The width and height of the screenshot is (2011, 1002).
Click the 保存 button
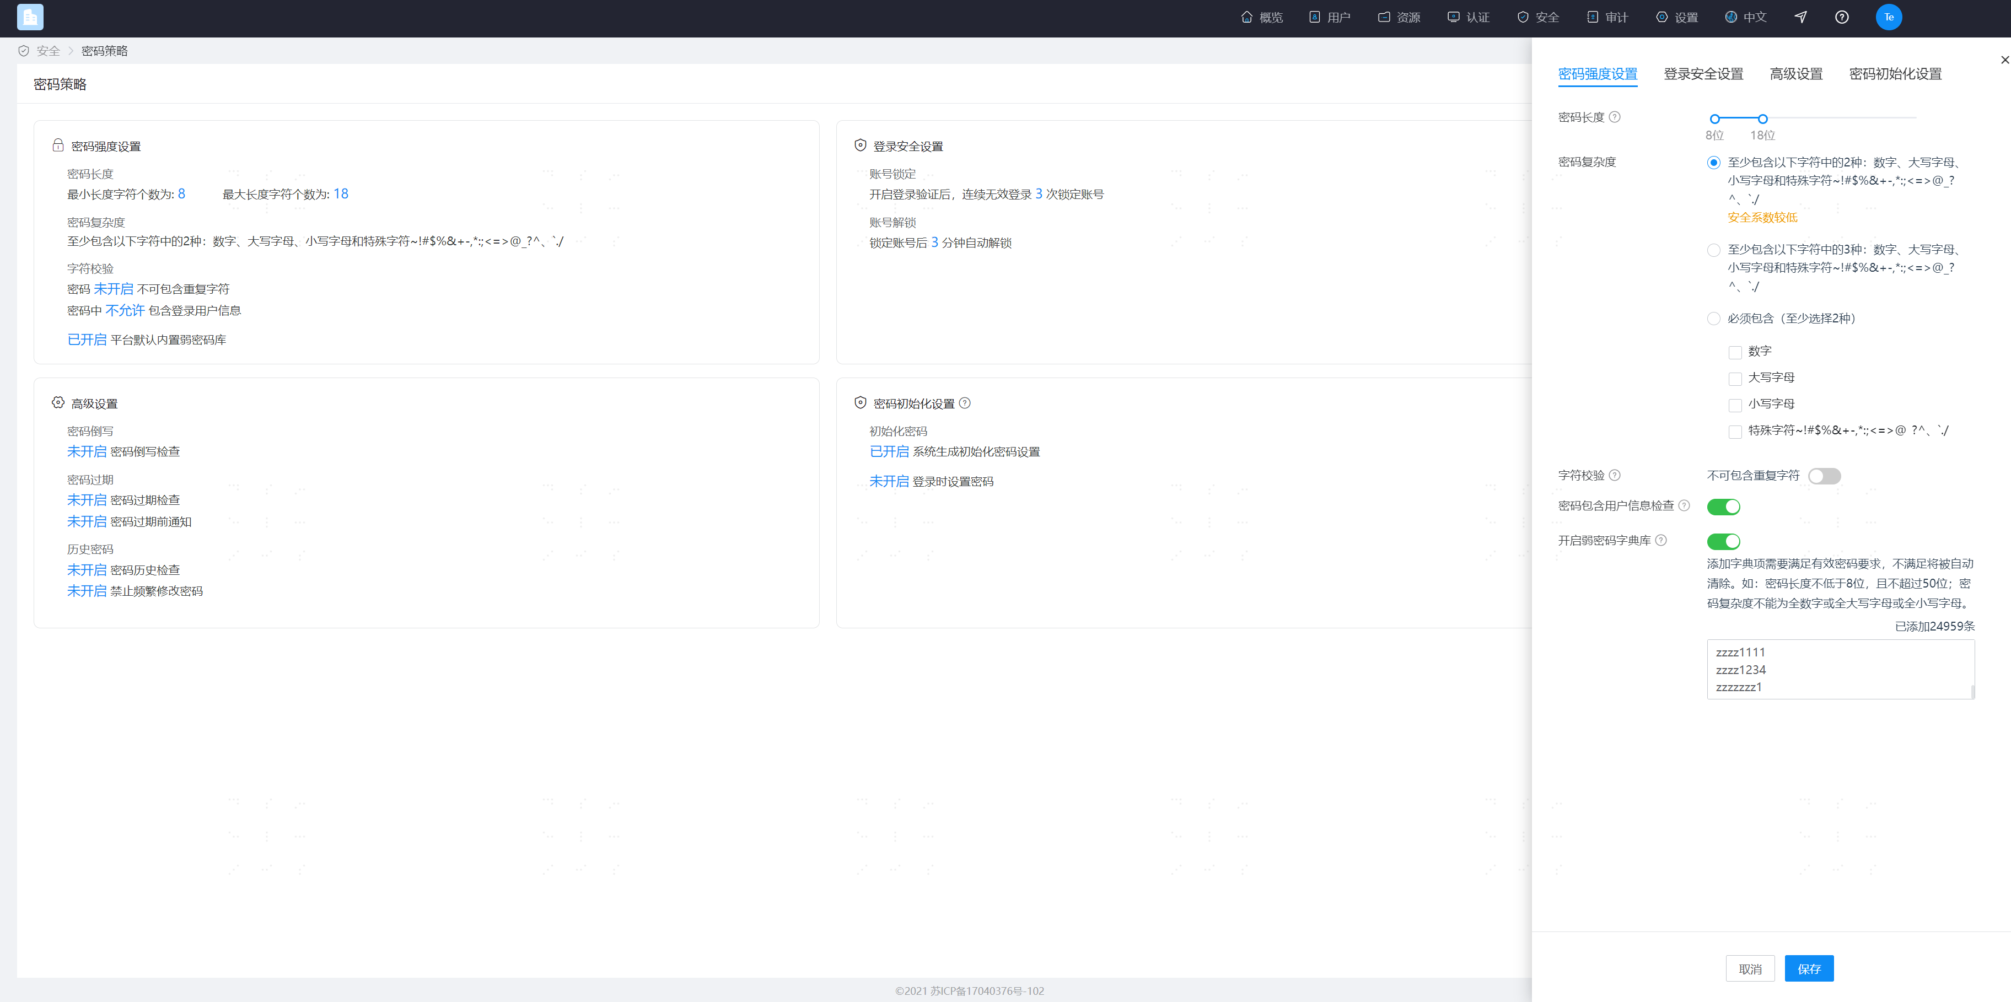tap(1809, 968)
